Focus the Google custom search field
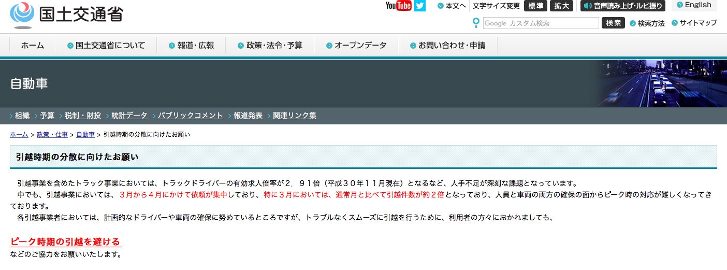This screenshot has width=727, height=270. tap(541, 23)
